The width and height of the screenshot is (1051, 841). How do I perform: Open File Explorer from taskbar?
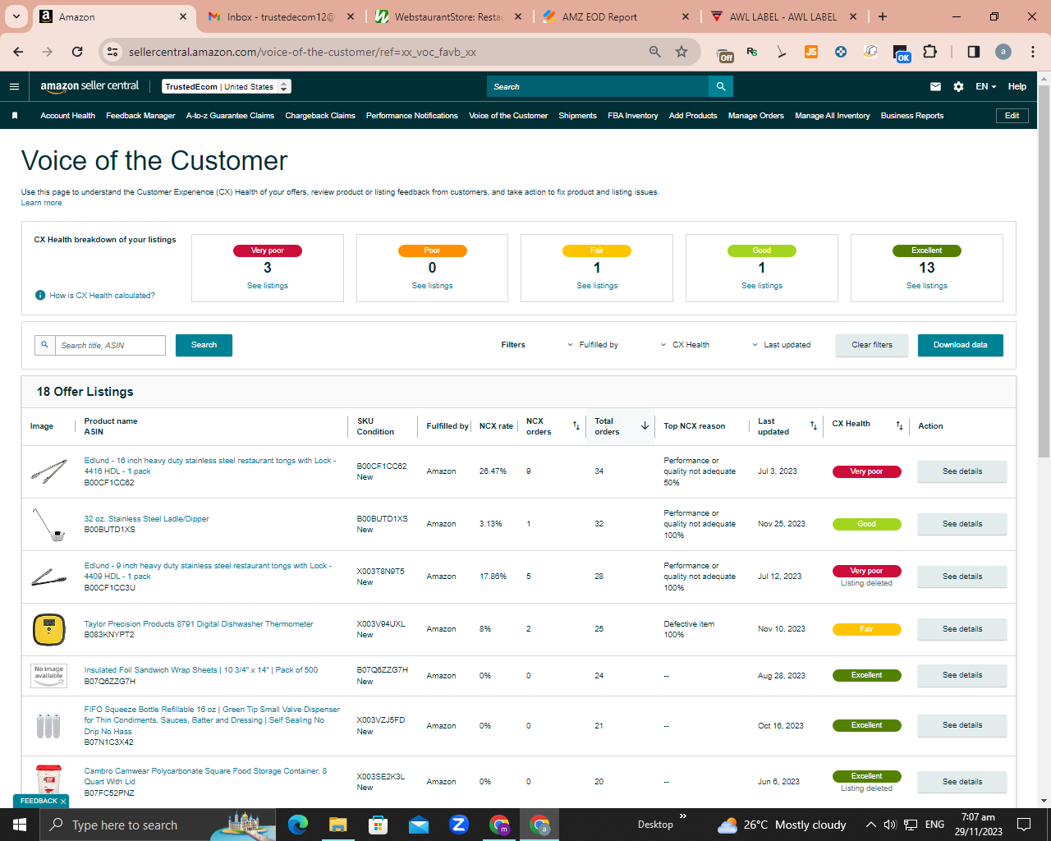[338, 825]
